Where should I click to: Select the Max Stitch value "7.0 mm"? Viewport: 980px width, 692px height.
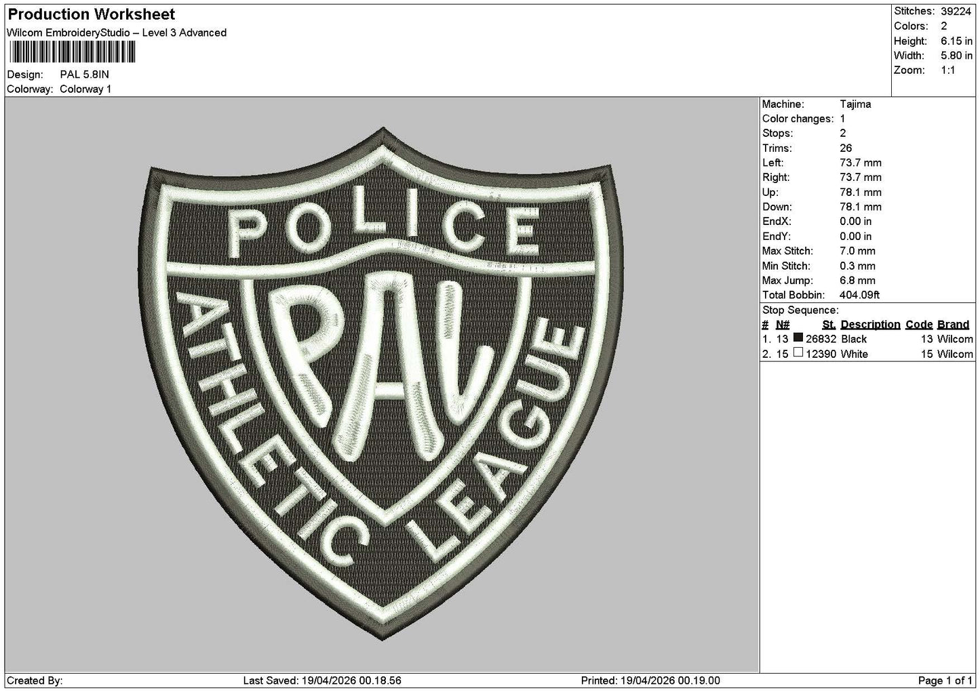[x=858, y=251]
